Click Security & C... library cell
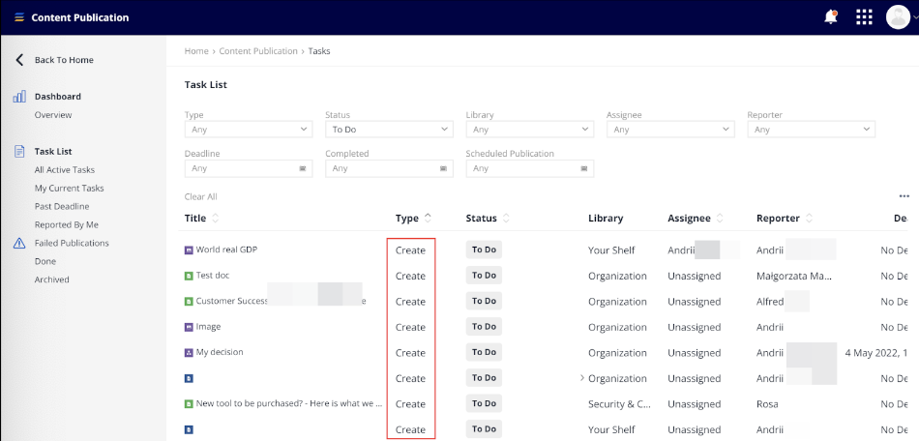The width and height of the screenshot is (919, 441). [619, 404]
